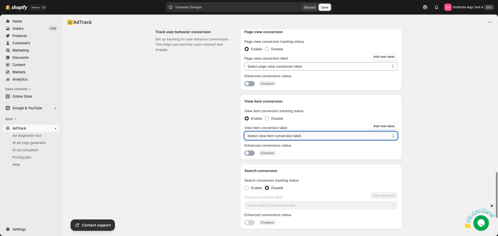Viewport: 498px width, 236px height.
Task: Click the AdTrack app icon in page header
Action: [x=70, y=22]
